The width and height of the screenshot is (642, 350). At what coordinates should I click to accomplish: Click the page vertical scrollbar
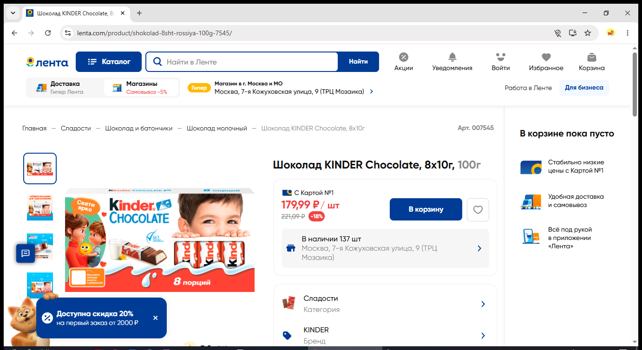635,84
